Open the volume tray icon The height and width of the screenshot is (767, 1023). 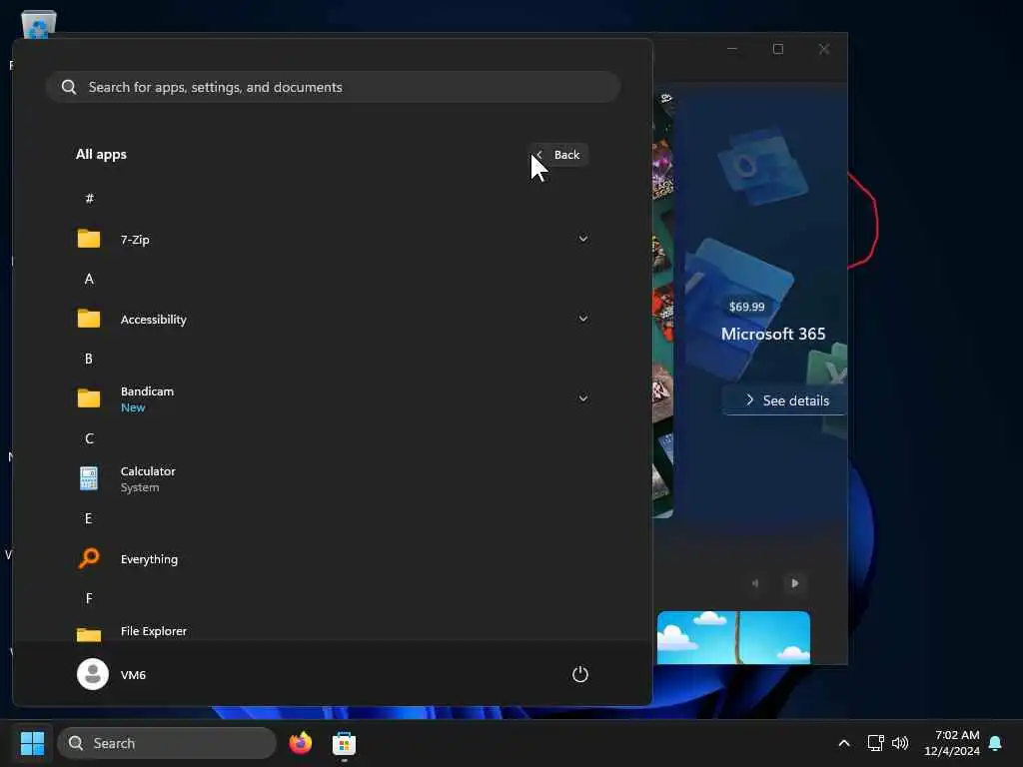(900, 743)
